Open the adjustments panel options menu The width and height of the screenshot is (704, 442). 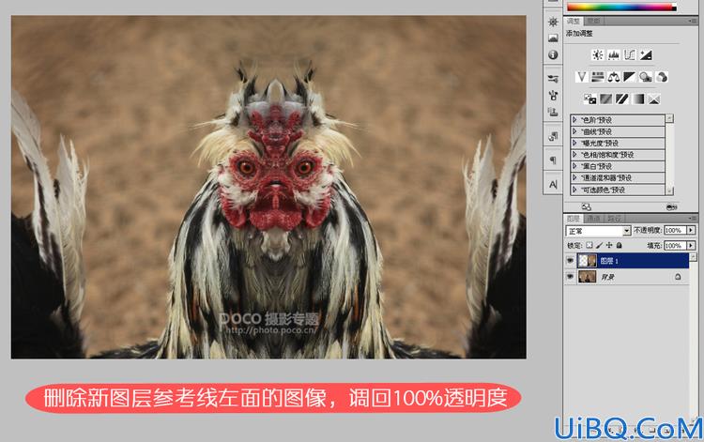692,21
